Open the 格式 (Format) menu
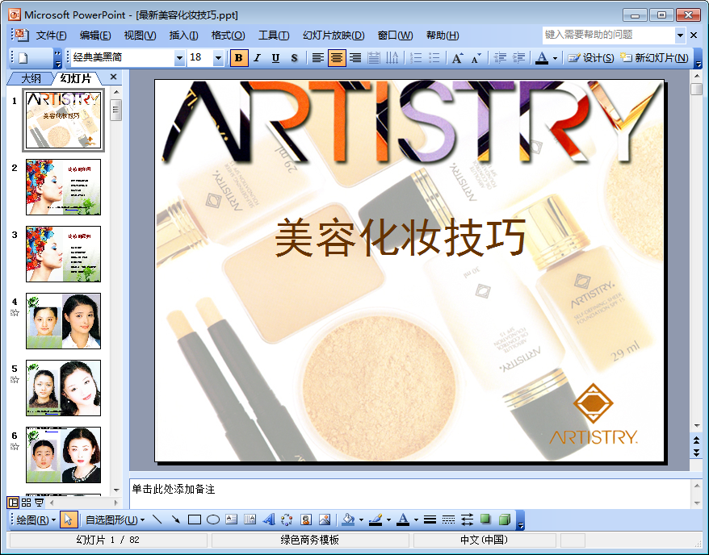 pyautogui.click(x=228, y=35)
